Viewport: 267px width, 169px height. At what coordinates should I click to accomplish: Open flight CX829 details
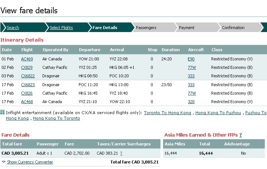[27, 67]
